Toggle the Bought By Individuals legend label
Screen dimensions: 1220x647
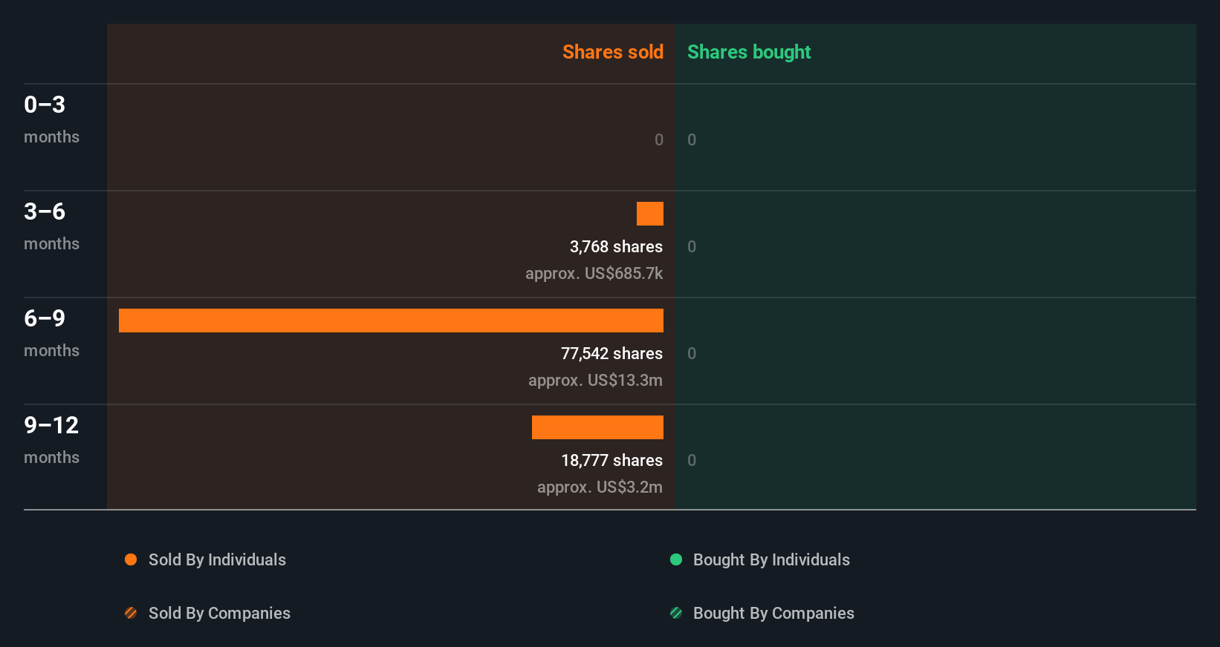tap(771, 559)
